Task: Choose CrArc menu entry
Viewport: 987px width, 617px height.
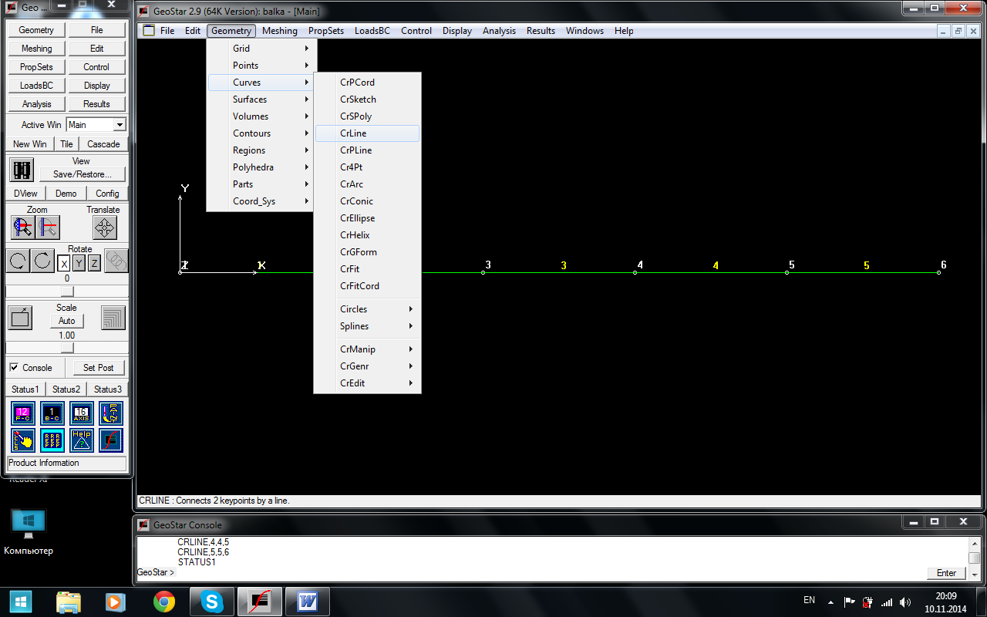Action: point(367,184)
